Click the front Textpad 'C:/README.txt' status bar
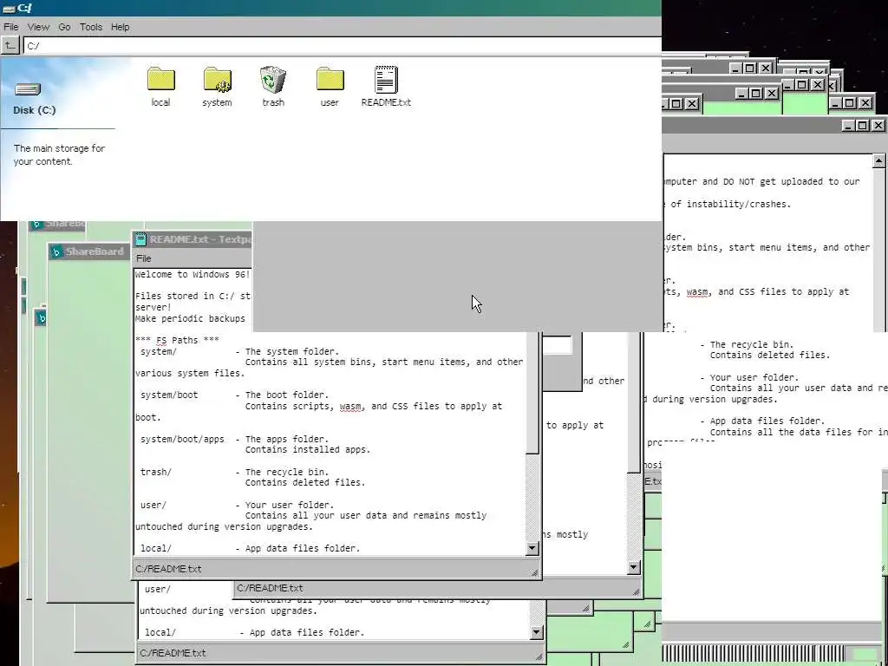The height and width of the screenshot is (666, 888). click(337, 569)
